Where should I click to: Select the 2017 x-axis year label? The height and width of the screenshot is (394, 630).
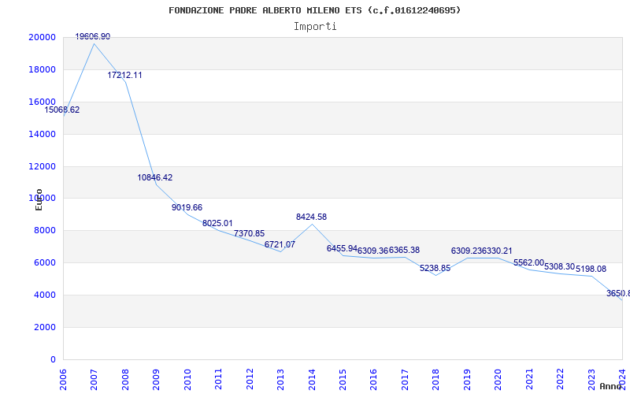point(405,379)
